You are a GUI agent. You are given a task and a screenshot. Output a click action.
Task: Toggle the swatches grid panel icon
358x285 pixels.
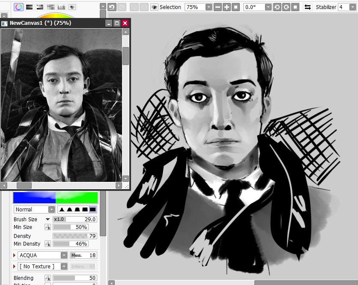(x=61, y=7)
